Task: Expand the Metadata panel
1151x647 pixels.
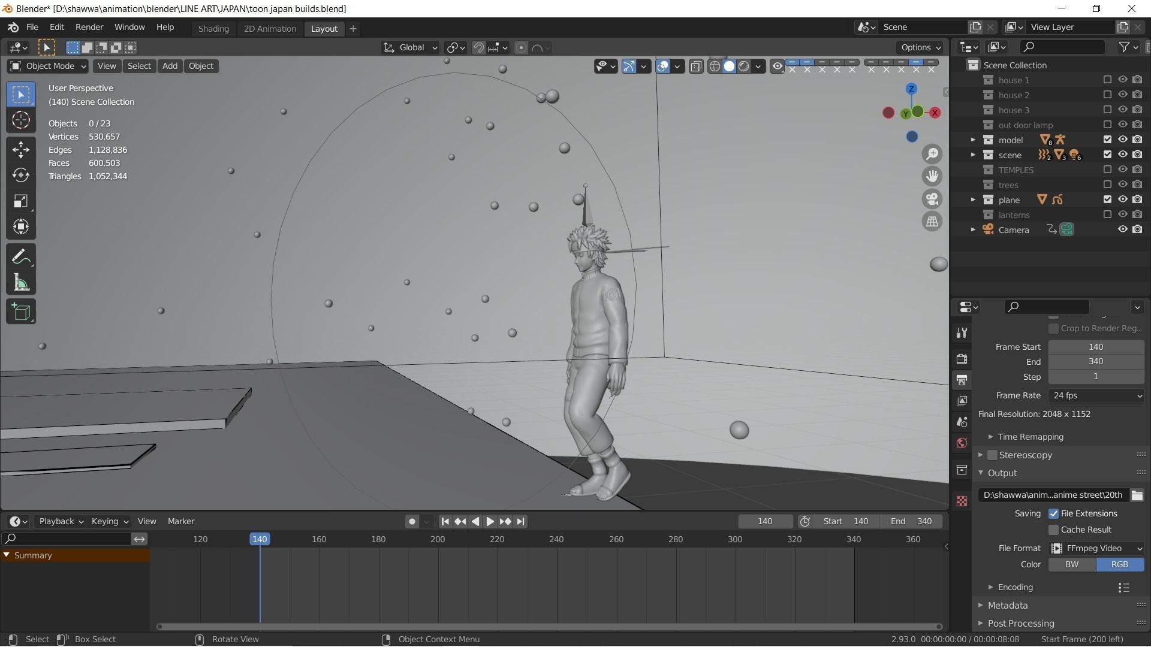Action: 1008,606
